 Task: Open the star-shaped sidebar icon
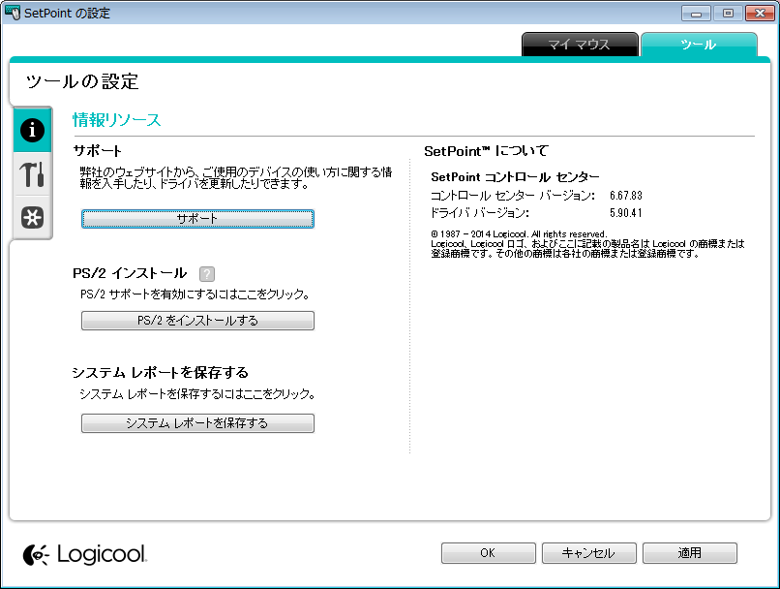[x=32, y=218]
